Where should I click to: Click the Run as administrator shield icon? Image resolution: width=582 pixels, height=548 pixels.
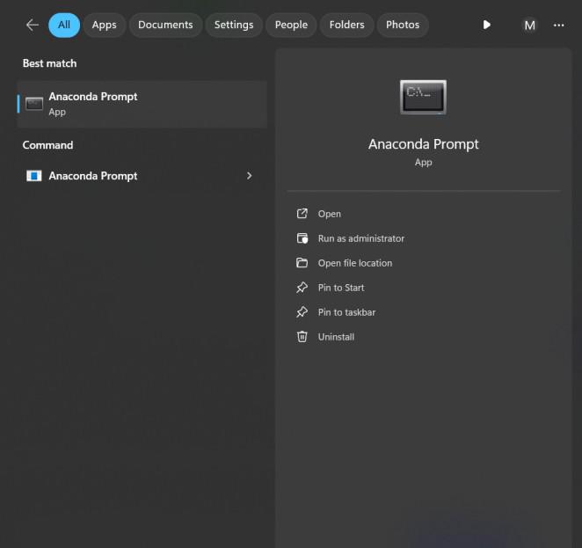(x=302, y=238)
